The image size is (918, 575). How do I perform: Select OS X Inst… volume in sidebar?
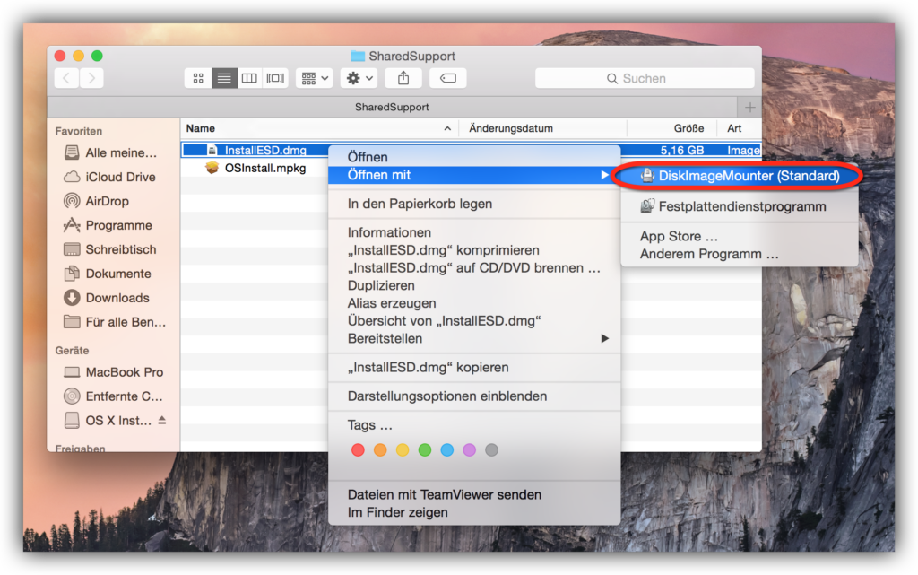tap(108, 421)
